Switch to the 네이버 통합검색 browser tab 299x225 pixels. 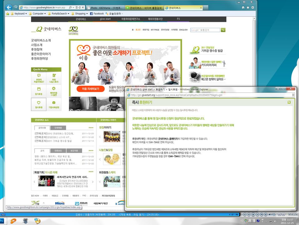click(144, 8)
